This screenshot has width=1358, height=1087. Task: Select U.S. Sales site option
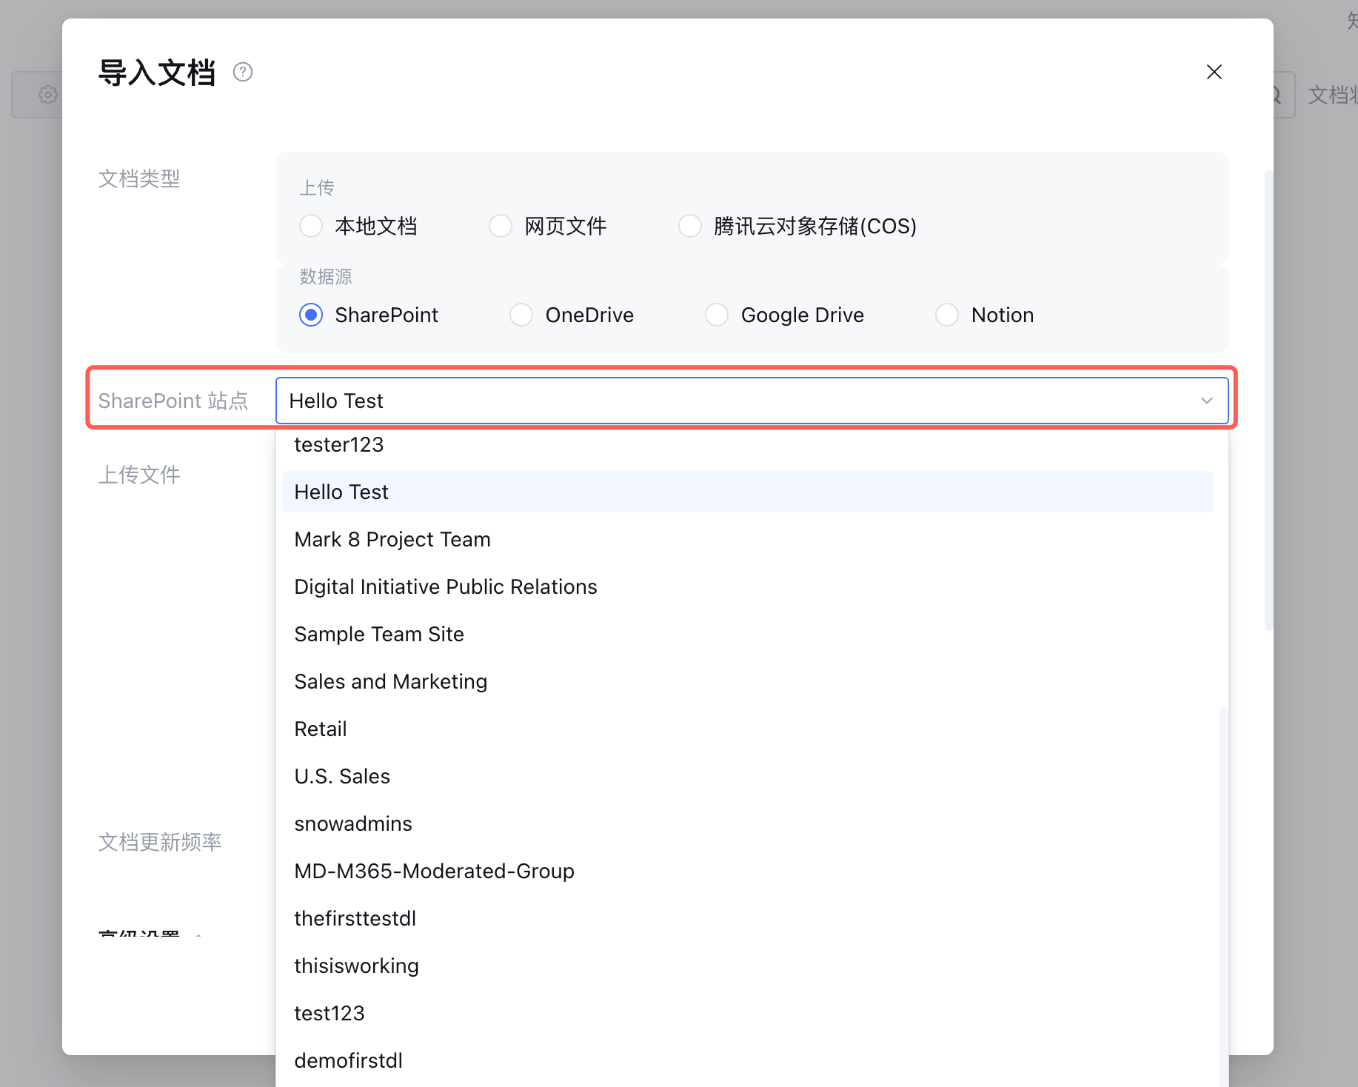748,776
